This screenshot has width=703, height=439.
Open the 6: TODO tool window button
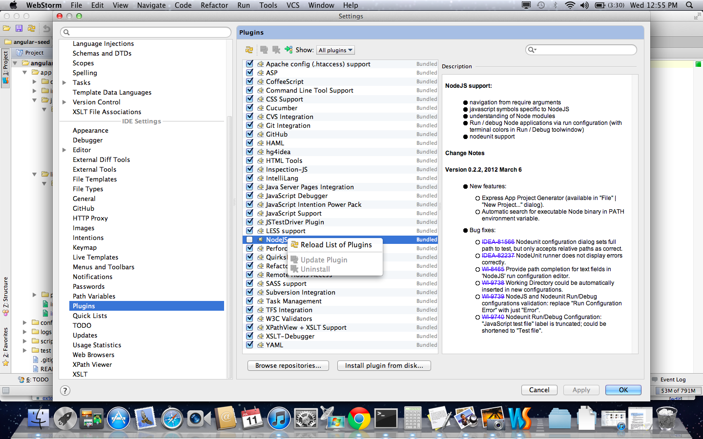click(34, 379)
